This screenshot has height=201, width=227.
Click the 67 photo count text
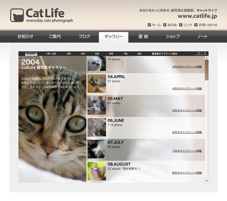pyautogui.click(x=114, y=103)
